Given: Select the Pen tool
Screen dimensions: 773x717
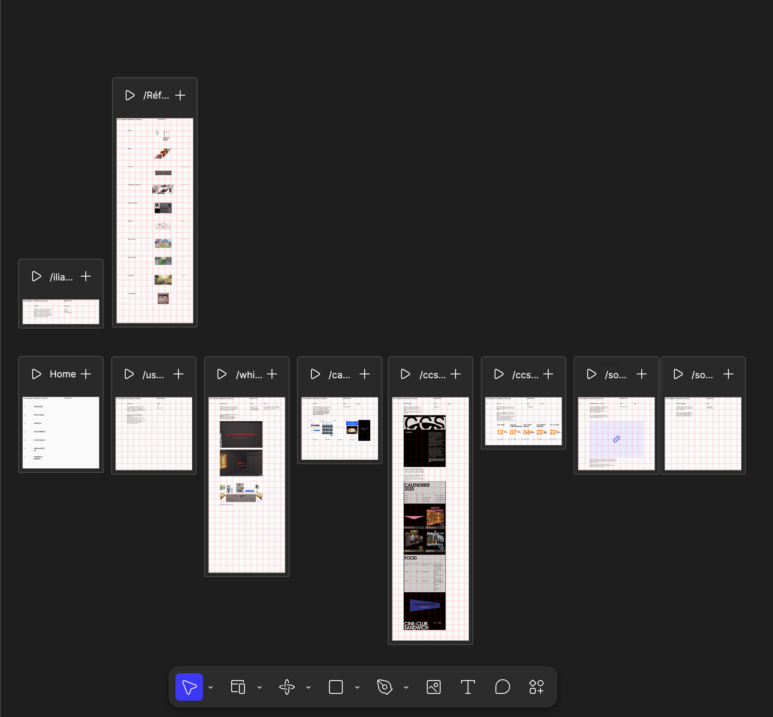Looking at the screenshot, I should tap(384, 687).
